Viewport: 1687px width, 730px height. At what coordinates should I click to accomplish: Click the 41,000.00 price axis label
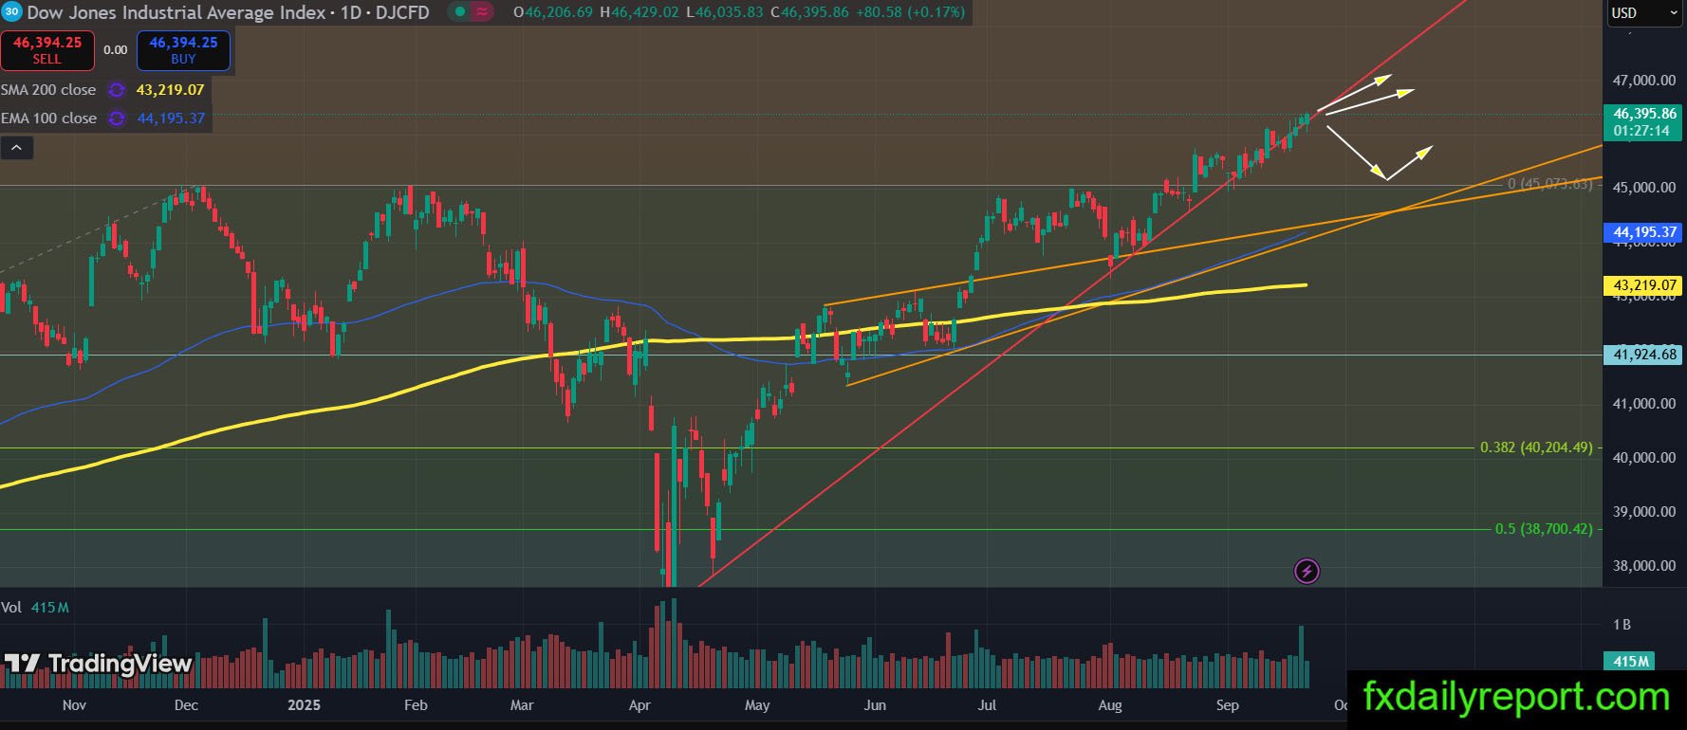pos(1643,404)
